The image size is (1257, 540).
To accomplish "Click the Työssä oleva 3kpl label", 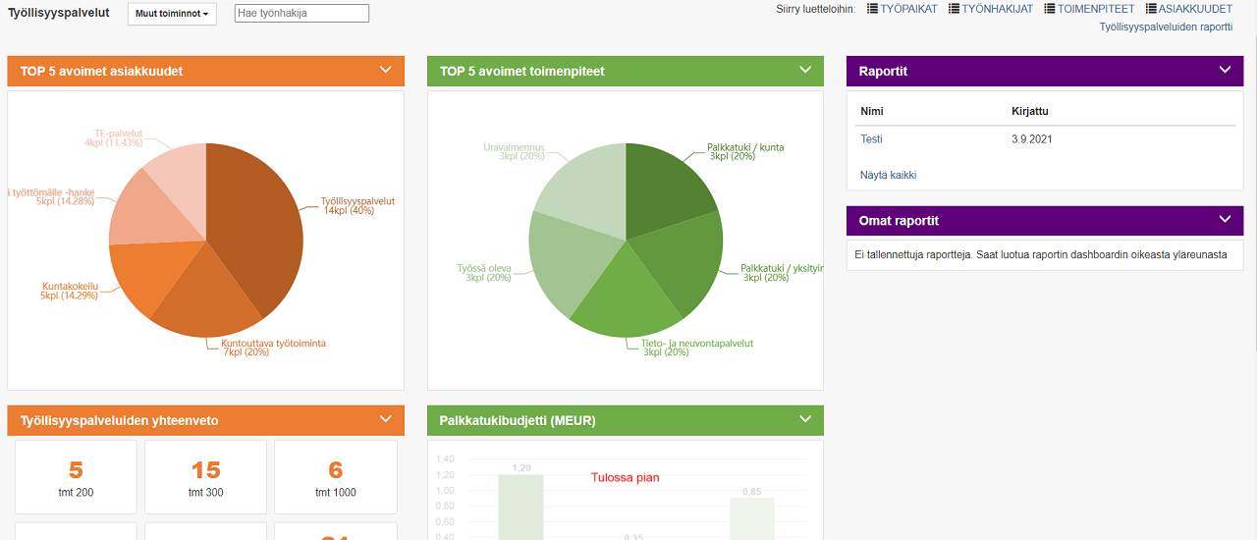I will click(x=484, y=272).
